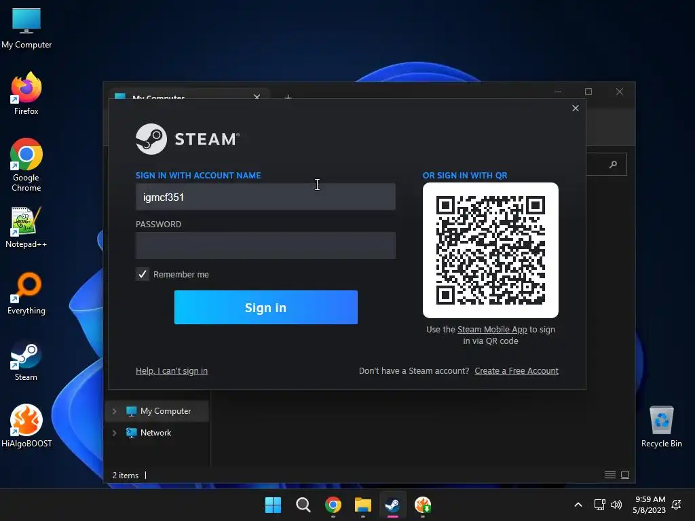Click the Sign in button
This screenshot has width=695, height=521.
(265, 307)
